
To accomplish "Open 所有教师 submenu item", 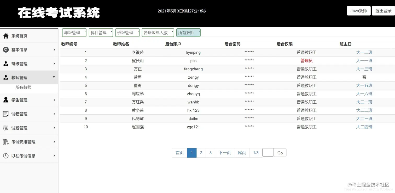I will click(24, 88).
